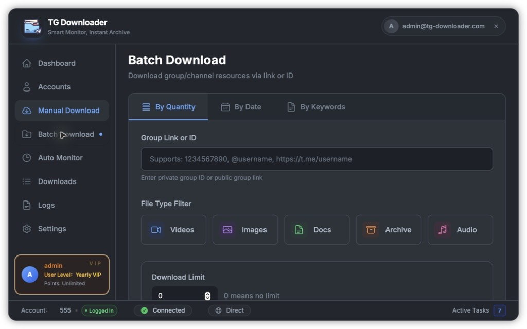The image size is (527, 329).
Task: View the Logs page
Action: (x=62, y=205)
